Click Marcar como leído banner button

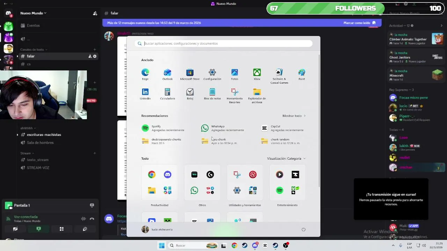tap(360, 23)
